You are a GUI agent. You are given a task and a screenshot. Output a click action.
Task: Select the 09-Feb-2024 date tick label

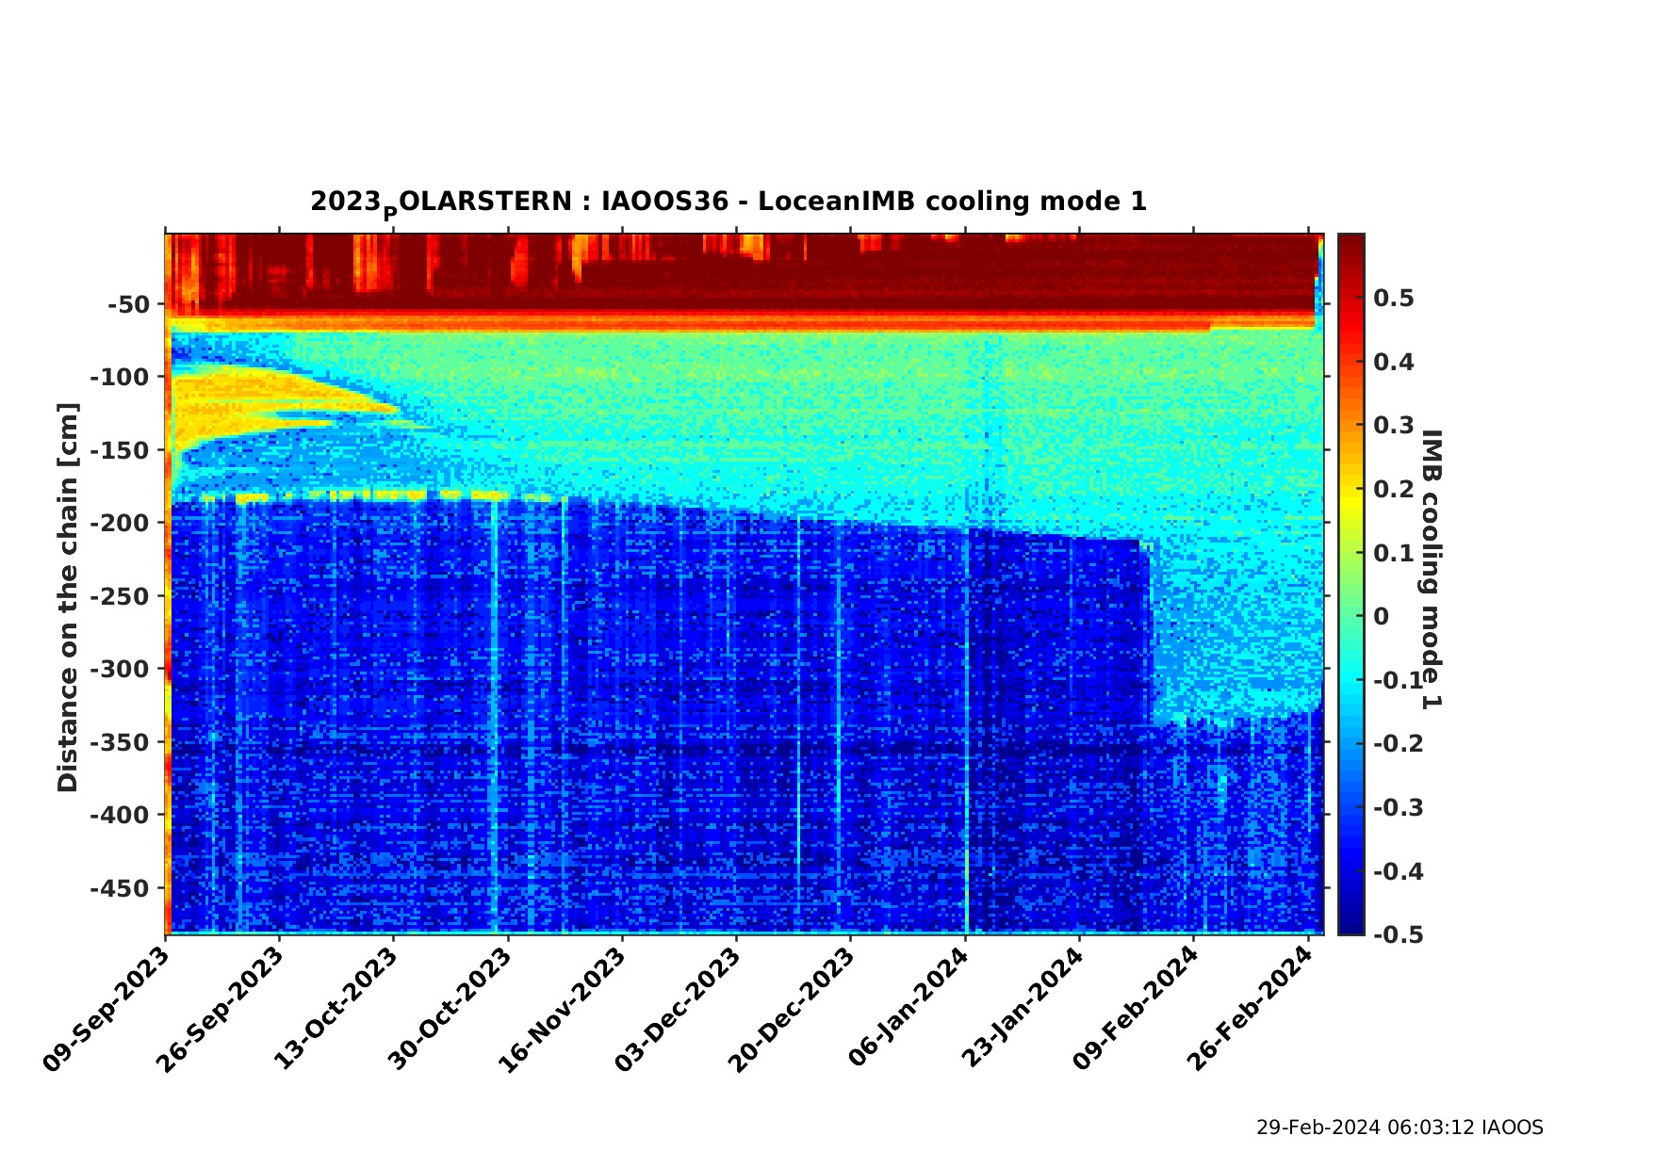pos(1136,1009)
